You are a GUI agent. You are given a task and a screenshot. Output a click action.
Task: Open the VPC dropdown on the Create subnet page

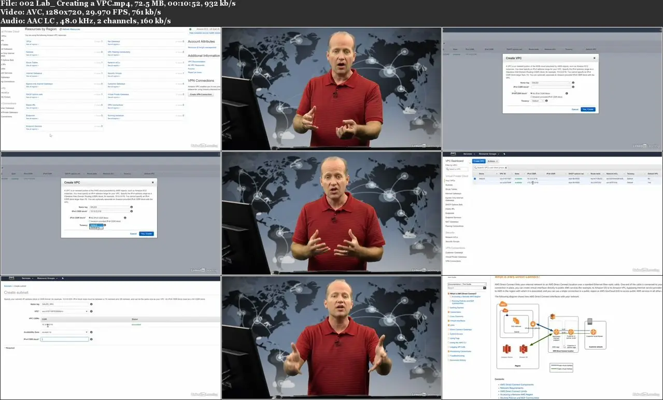[65, 311]
